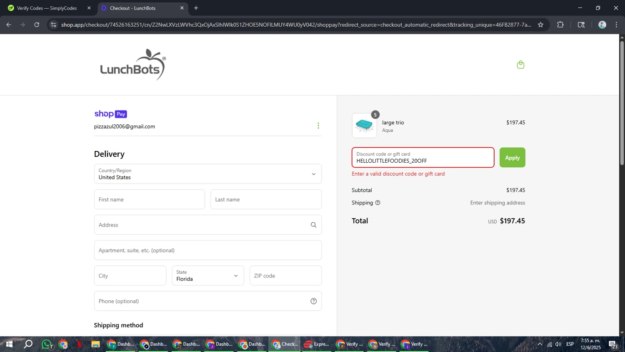The image size is (625, 352).
Task: Open first Dashb... Chrome window in taskbar
Action: click(x=121, y=344)
